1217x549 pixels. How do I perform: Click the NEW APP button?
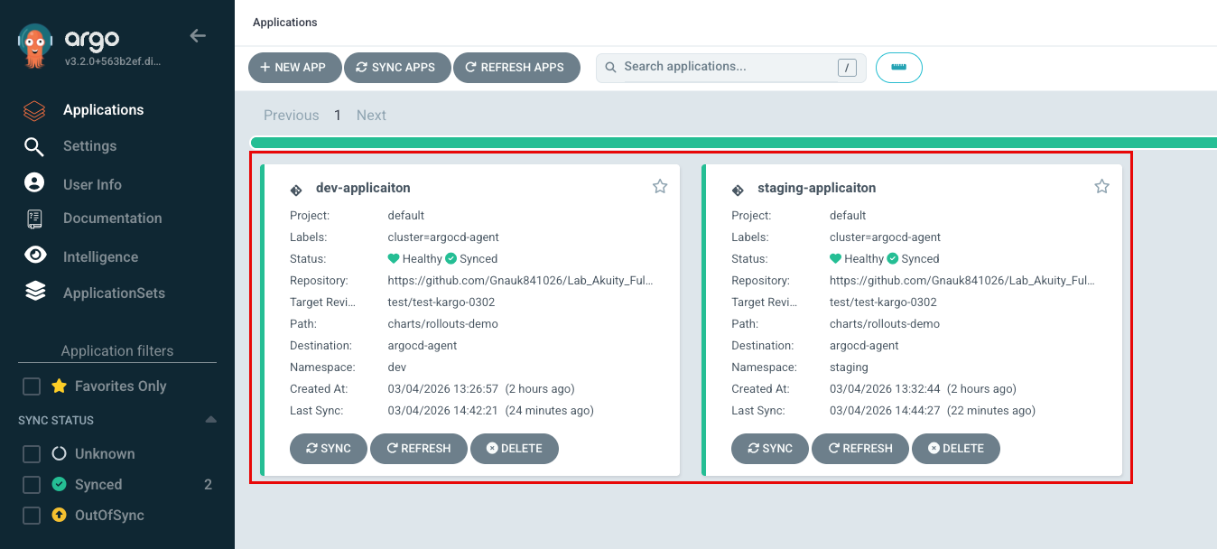pyautogui.click(x=294, y=68)
